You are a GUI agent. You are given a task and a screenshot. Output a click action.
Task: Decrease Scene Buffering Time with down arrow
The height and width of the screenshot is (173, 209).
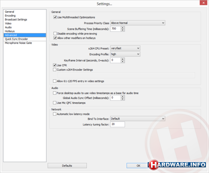[123, 30]
